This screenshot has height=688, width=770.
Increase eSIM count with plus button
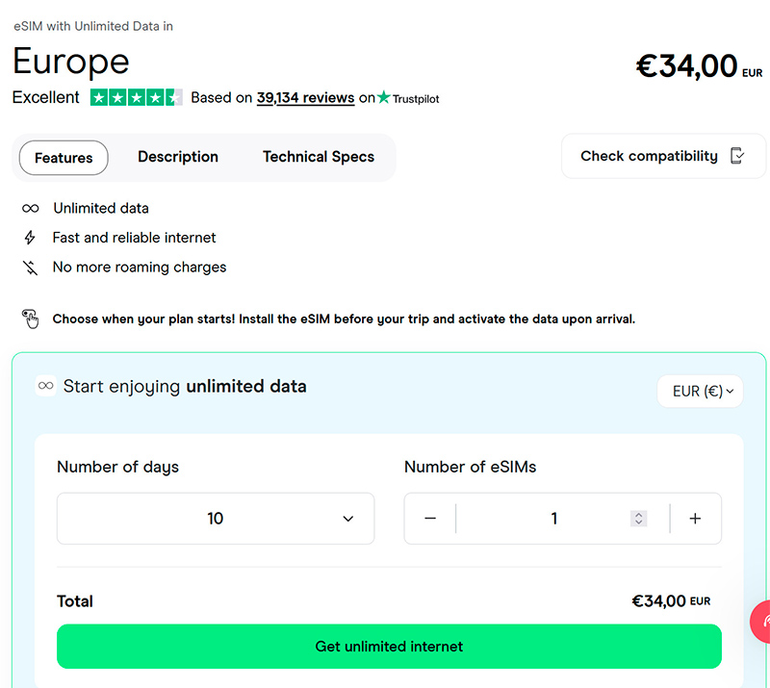(695, 519)
